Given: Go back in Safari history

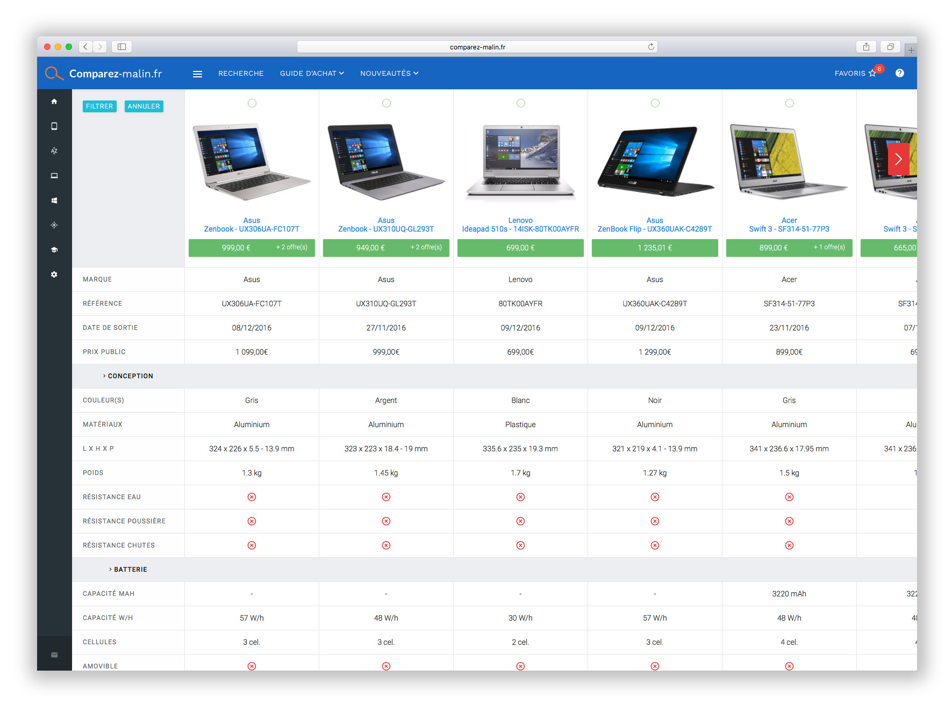Looking at the screenshot, I should point(85,47).
